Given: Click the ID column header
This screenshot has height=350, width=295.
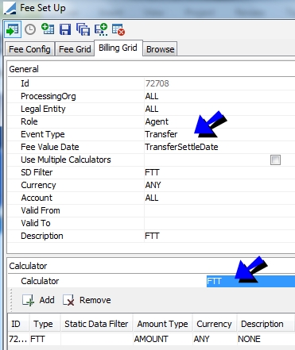Looking at the screenshot, I should [x=18, y=324].
